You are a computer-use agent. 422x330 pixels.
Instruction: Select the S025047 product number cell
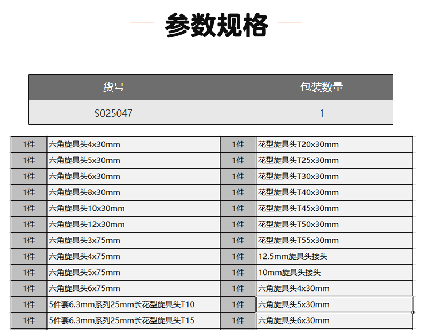(x=113, y=113)
